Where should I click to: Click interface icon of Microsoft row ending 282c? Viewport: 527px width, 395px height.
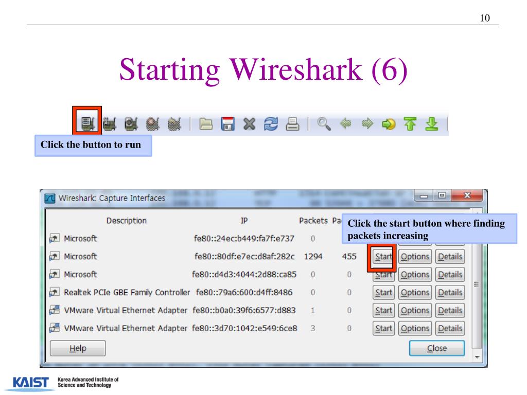pos(55,256)
